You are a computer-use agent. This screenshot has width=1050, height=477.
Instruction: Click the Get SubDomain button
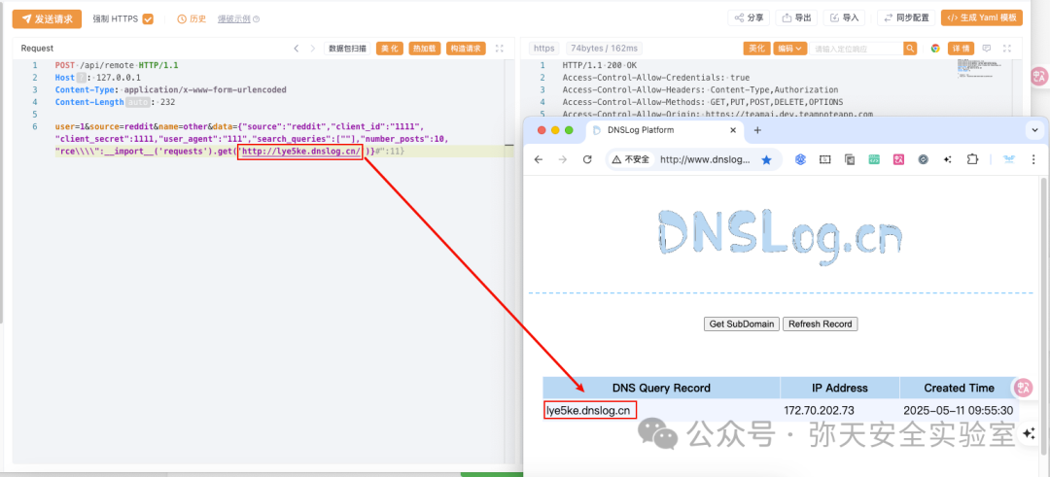(x=741, y=324)
